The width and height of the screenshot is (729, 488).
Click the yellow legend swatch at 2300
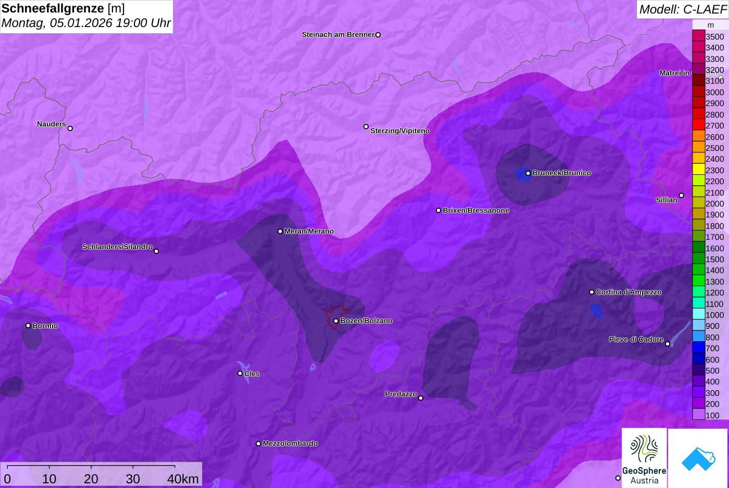[698, 170]
